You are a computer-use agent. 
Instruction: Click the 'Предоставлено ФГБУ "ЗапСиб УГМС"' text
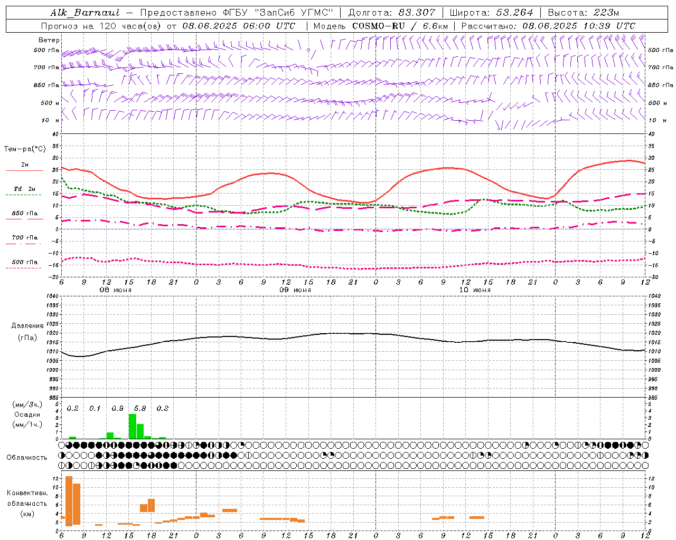coord(237,13)
